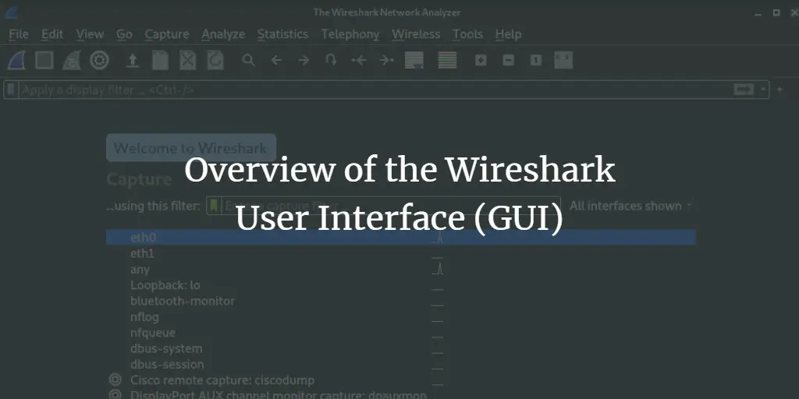Click the Welcome to Wireshark button
The width and height of the screenshot is (799, 399).
pyautogui.click(x=191, y=148)
